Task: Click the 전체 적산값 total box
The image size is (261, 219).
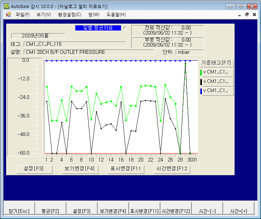Action: [x=167, y=31]
